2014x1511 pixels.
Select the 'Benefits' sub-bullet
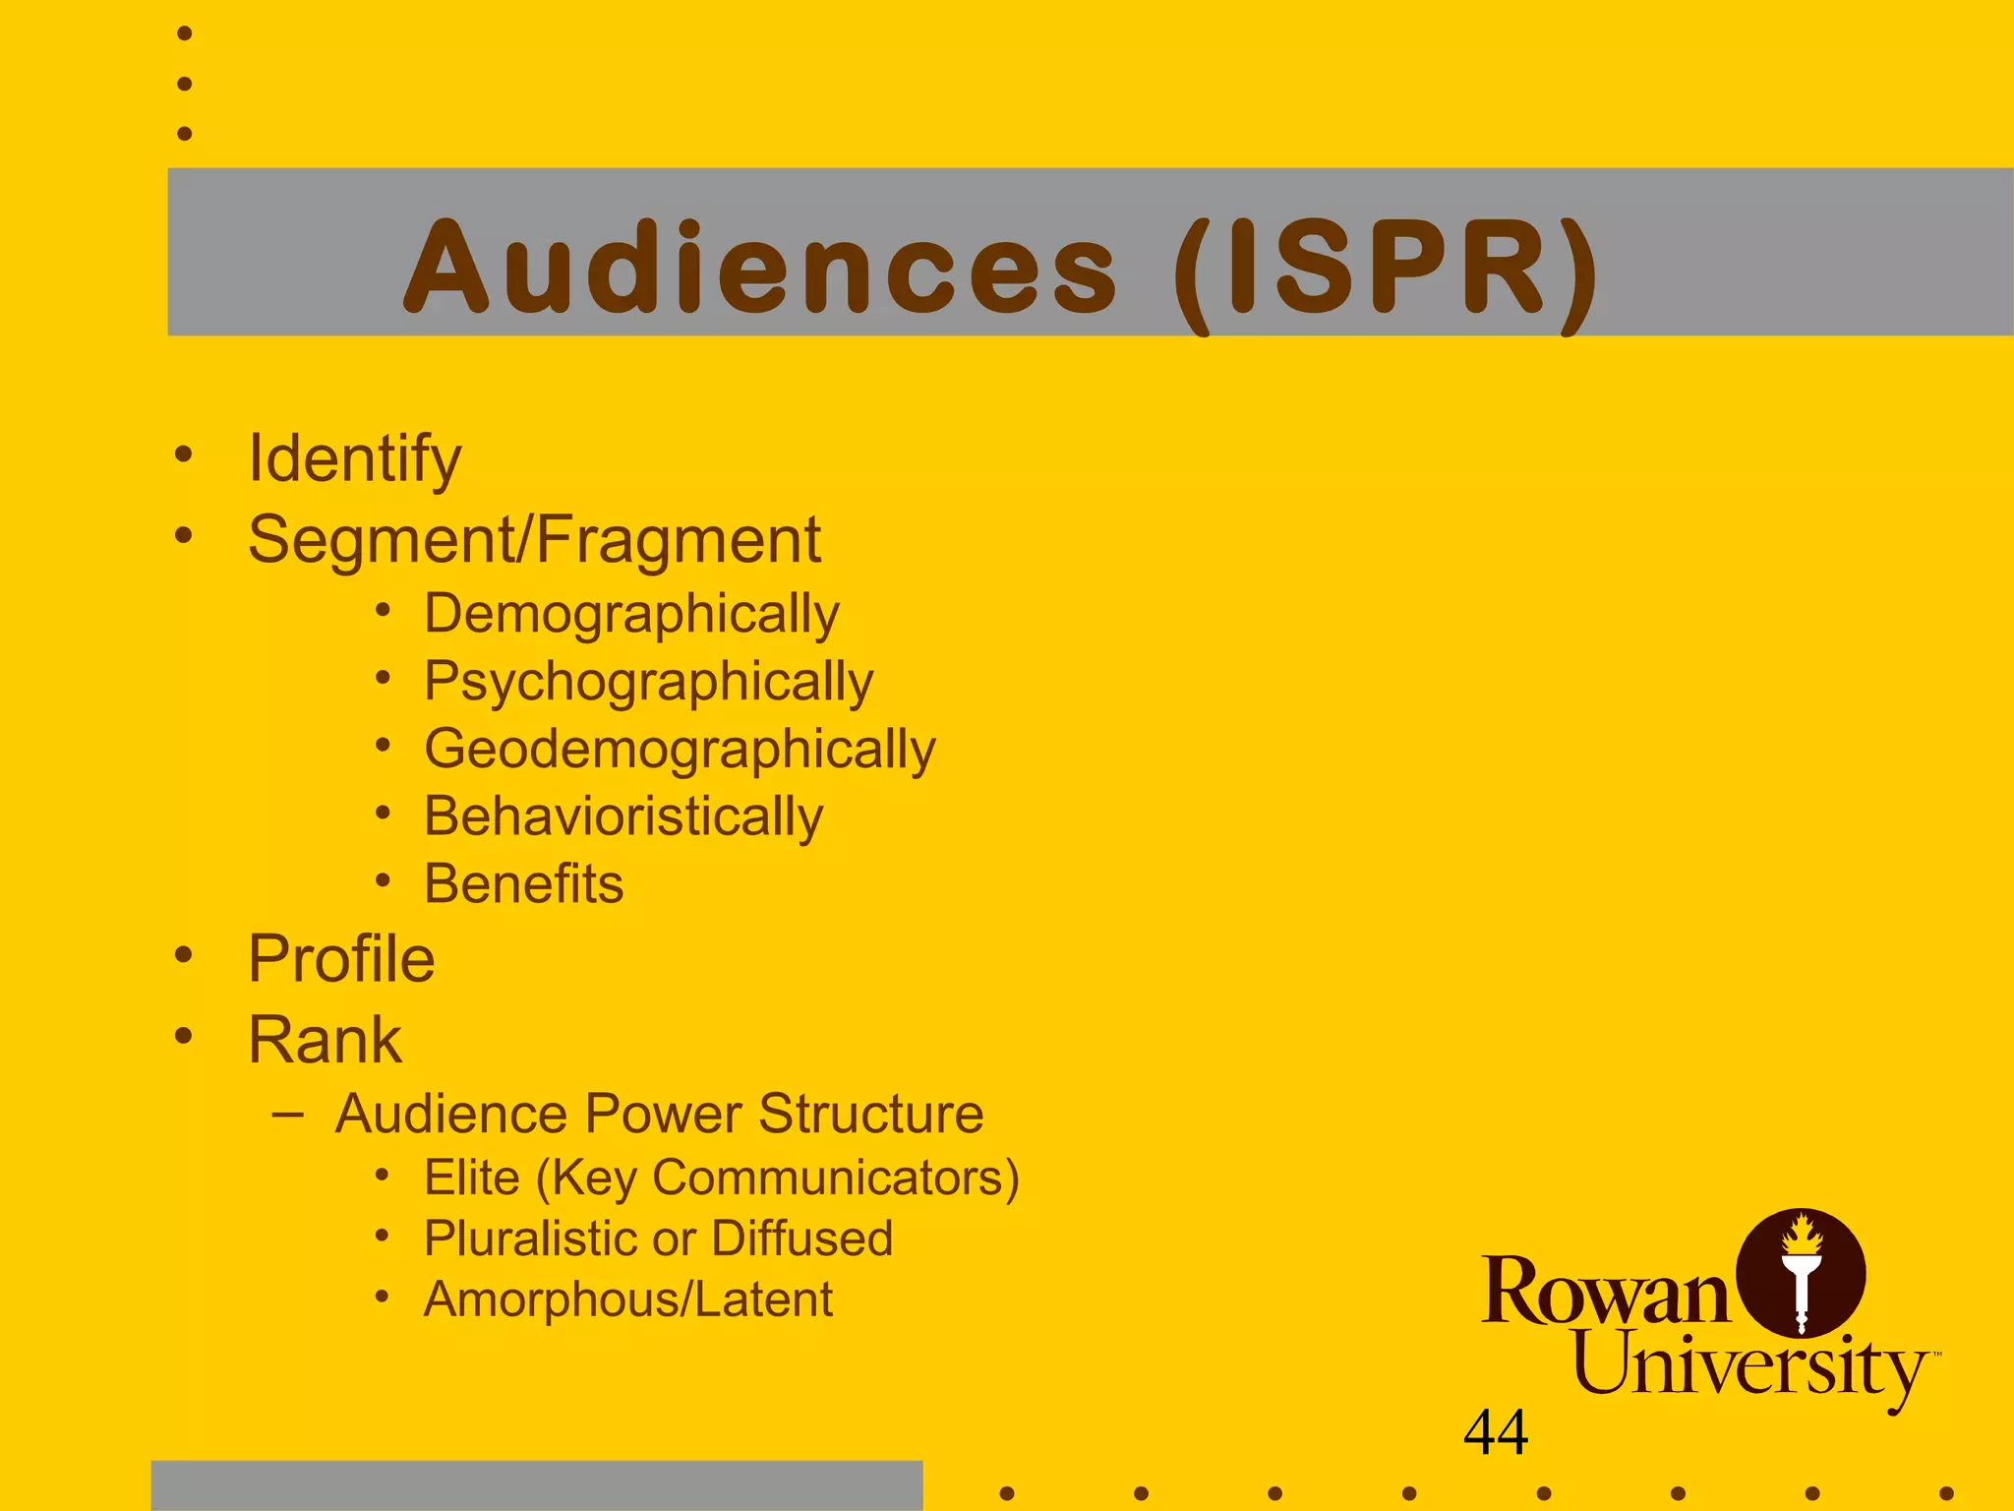pyautogui.click(x=523, y=883)
